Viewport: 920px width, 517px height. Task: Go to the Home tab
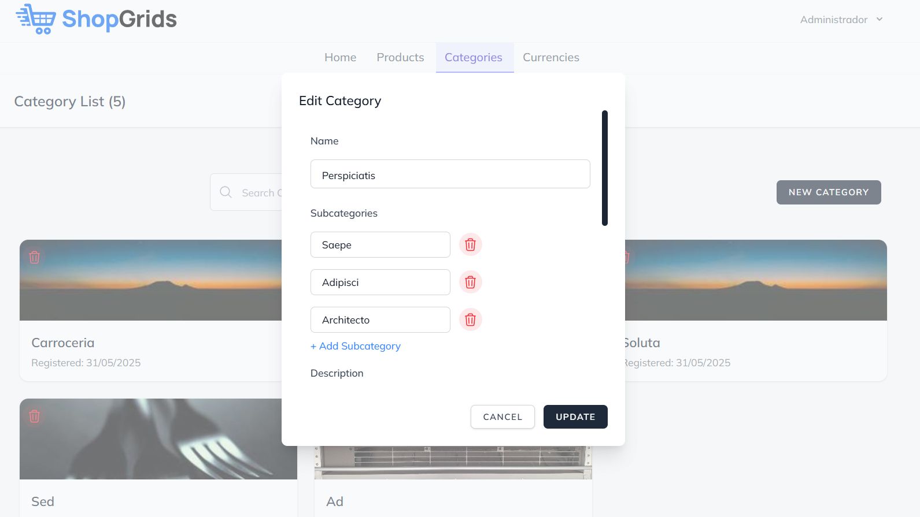click(x=340, y=57)
